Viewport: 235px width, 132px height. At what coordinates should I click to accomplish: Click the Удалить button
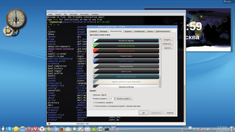(167, 48)
